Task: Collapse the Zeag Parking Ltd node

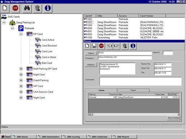Action: (4, 22)
